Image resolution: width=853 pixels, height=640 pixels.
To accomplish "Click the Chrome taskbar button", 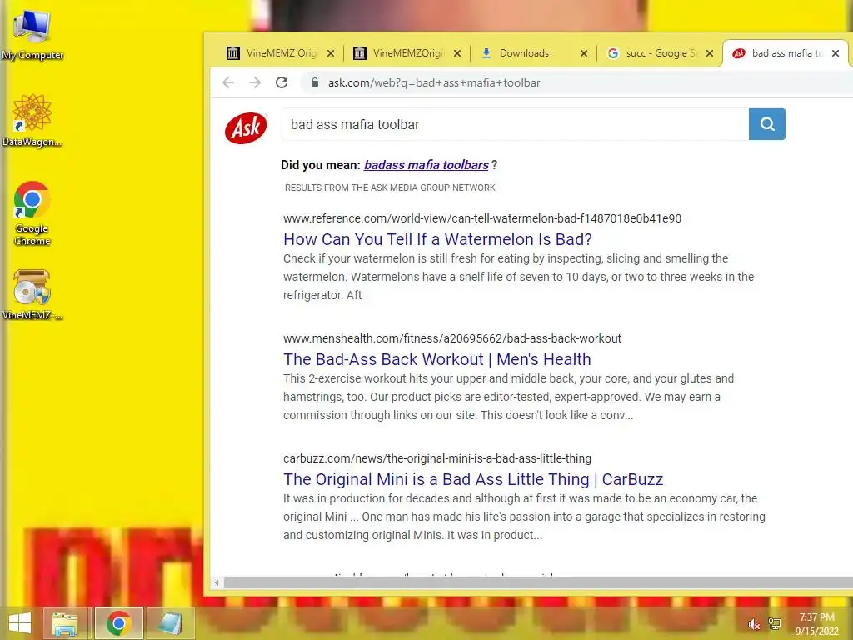I will [118, 623].
